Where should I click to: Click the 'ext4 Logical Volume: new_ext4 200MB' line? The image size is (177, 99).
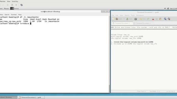(x=127, y=37)
